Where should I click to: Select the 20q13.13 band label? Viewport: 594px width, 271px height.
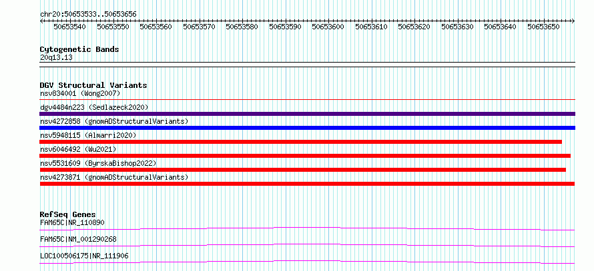[x=56, y=58]
